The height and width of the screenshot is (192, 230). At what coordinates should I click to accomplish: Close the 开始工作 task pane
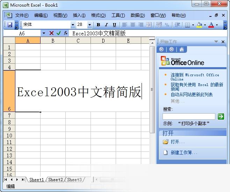[223, 42]
